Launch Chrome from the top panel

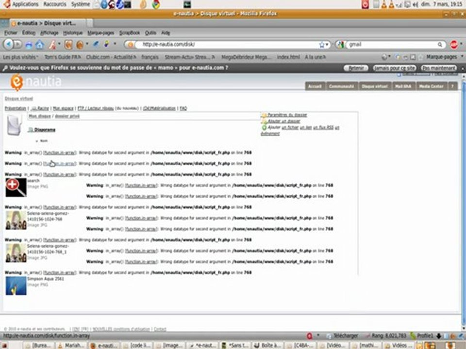coord(156,4)
